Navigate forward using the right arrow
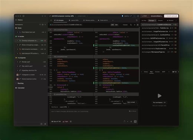This screenshot has width=193, height=140. point(45,16)
